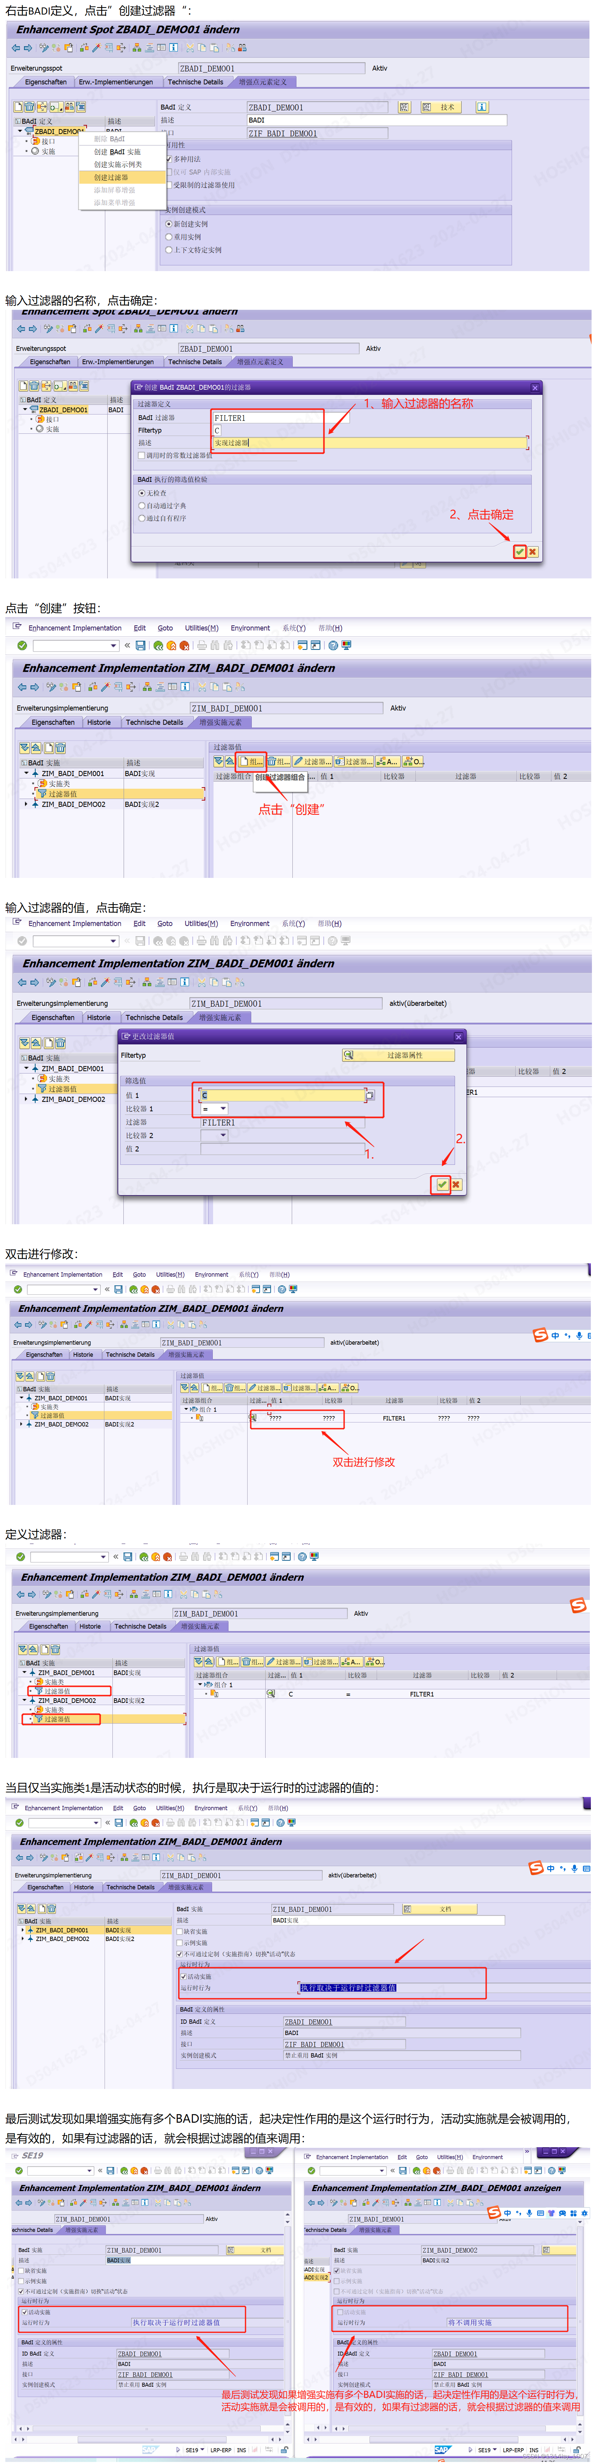Select 实施类 under ZIM_BADI_DEMO02

click(54, 1710)
